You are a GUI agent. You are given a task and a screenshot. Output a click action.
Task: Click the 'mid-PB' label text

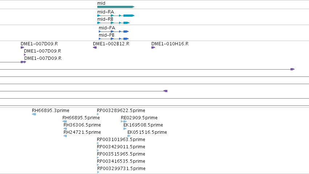pos(107,35)
